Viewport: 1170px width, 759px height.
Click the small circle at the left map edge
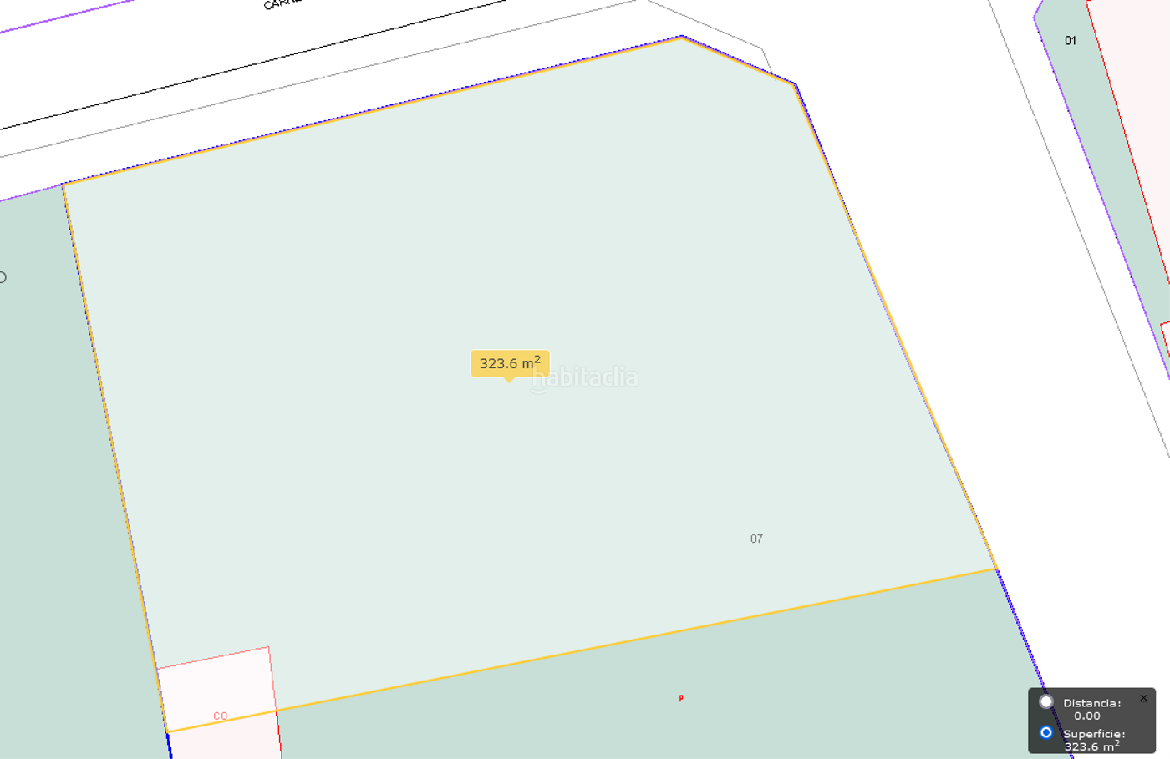pos(2,277)
